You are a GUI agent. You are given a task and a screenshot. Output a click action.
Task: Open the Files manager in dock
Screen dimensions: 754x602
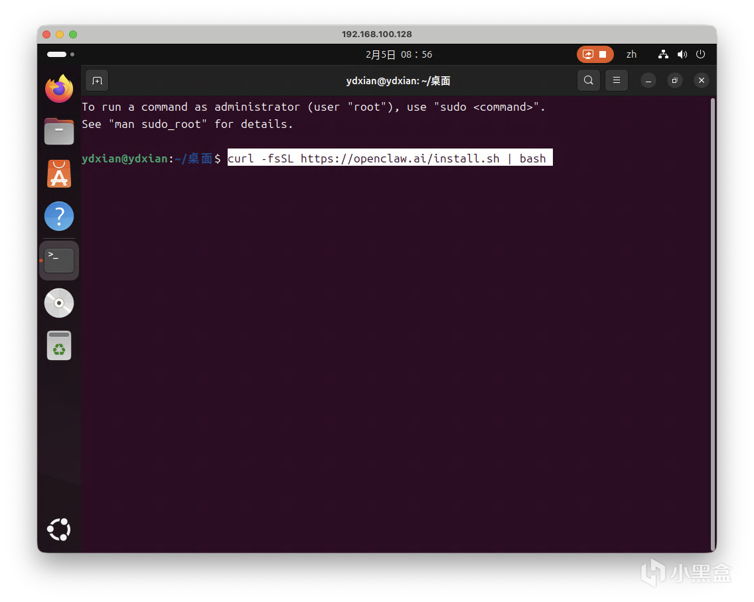click(x=59, y=131)
